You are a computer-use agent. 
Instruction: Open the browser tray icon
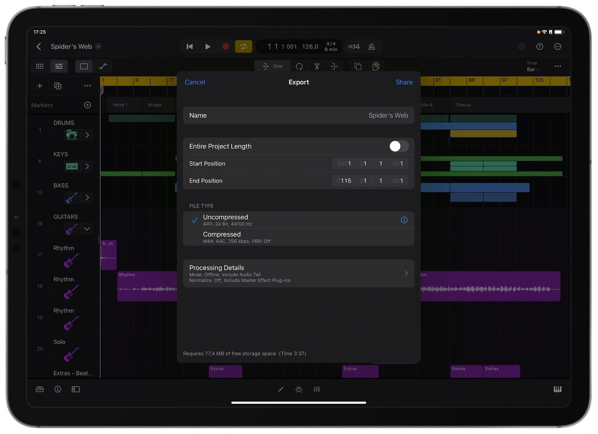click(40, 389)
